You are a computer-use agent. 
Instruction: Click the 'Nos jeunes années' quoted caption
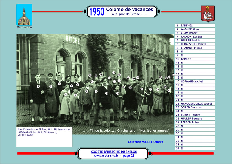[154, 130]
